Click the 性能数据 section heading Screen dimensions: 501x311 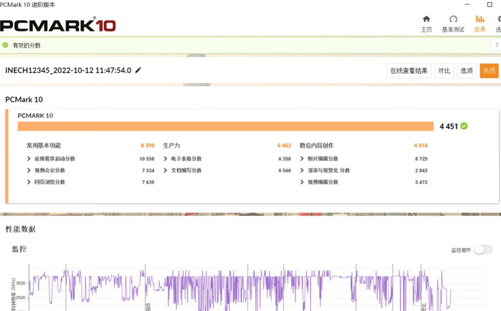point(21,229)
